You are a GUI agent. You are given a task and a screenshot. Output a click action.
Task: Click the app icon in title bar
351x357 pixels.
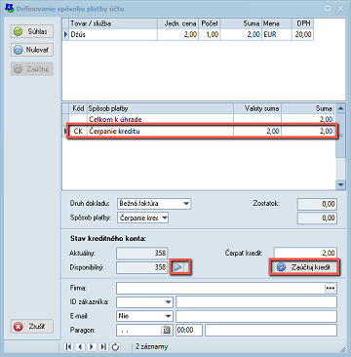[x=11, y=8]
